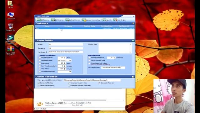
Task: Click the Global Time minutes spinner arrows
Action: point(65,69)
